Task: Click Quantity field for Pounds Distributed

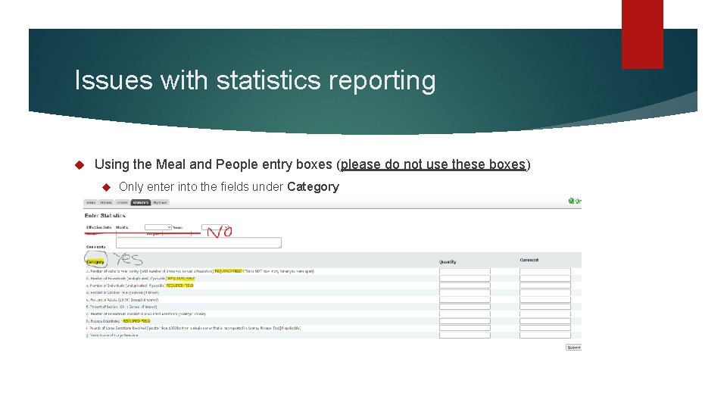Action: coord(464,321)
